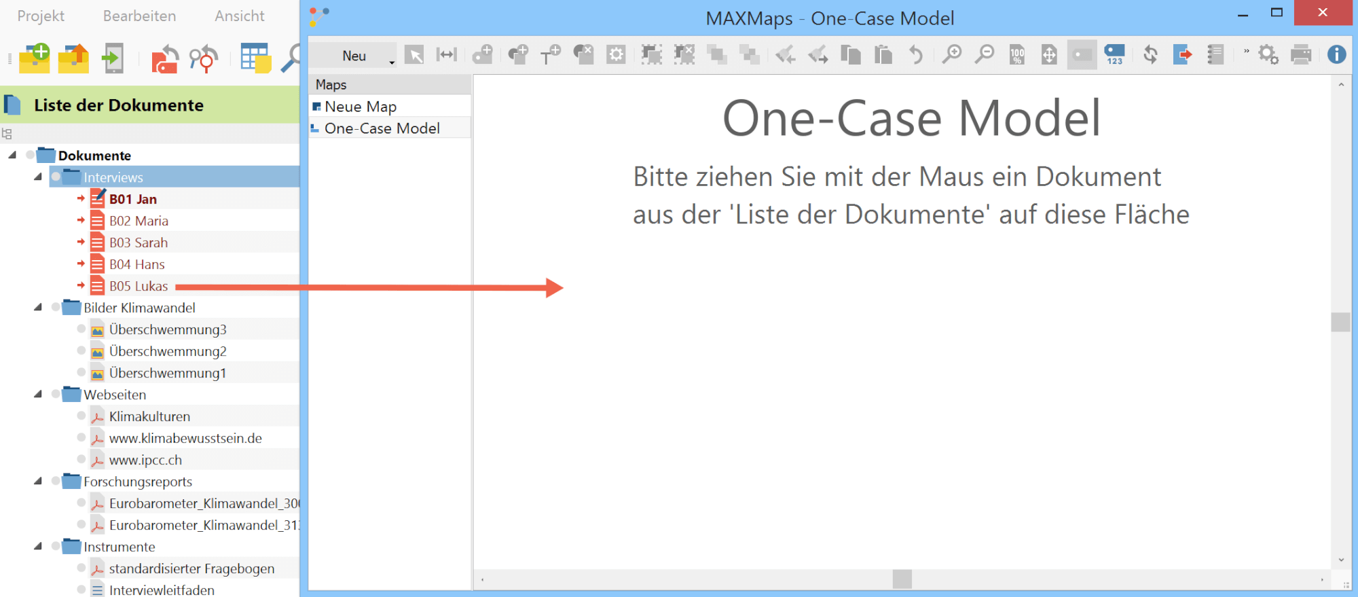Select One-Case Model in Maps list
This screenshot has height=597, width=1358.
(x=390, y=128)
